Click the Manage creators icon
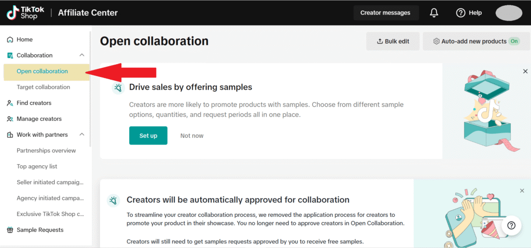 10,119
